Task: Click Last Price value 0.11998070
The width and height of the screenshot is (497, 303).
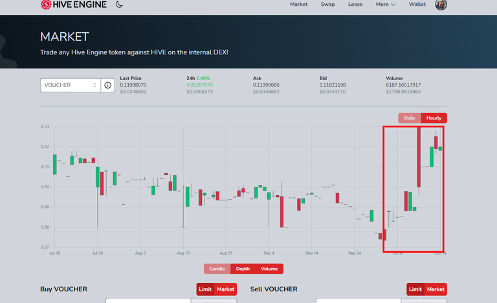Action: click(133, 85)
